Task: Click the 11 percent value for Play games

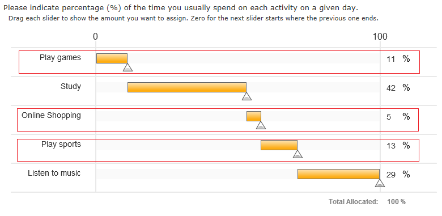Action: pyautogui.click(x=390, y=60)
